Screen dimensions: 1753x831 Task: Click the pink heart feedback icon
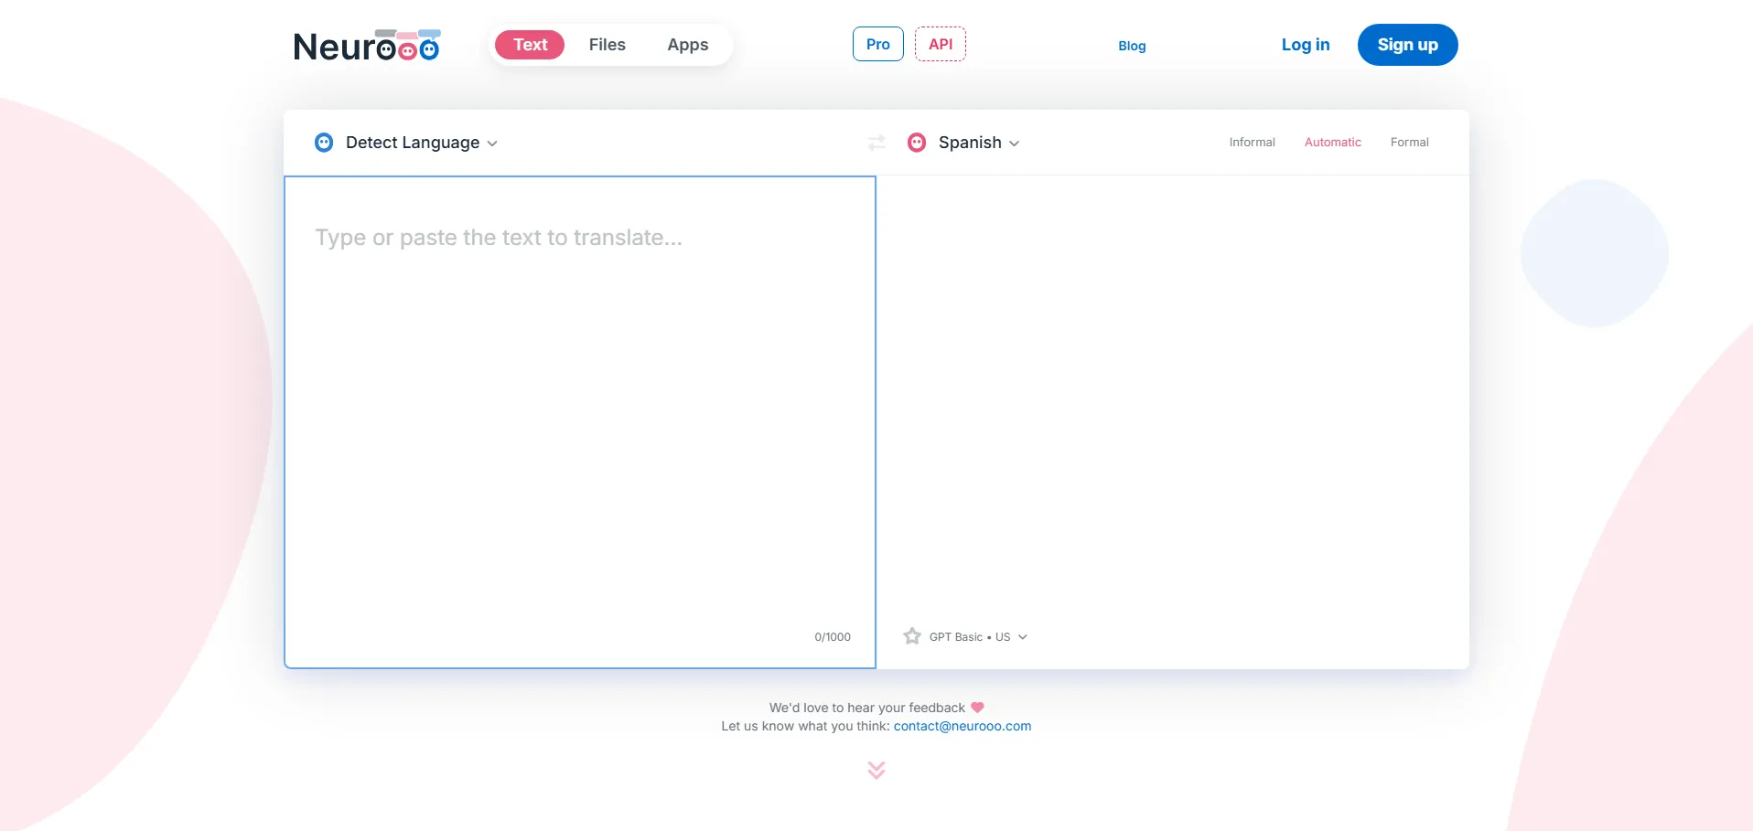pyautogui.click(x=977, y=708)
